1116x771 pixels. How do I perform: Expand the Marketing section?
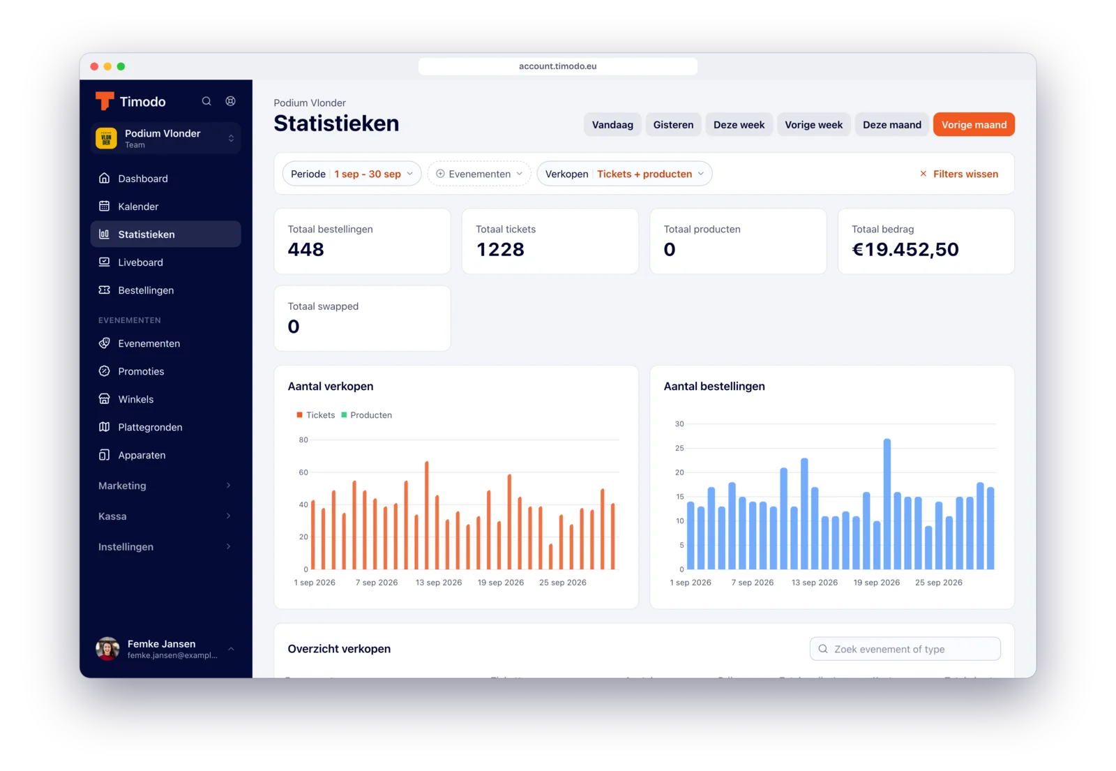[x=165, y=486]
